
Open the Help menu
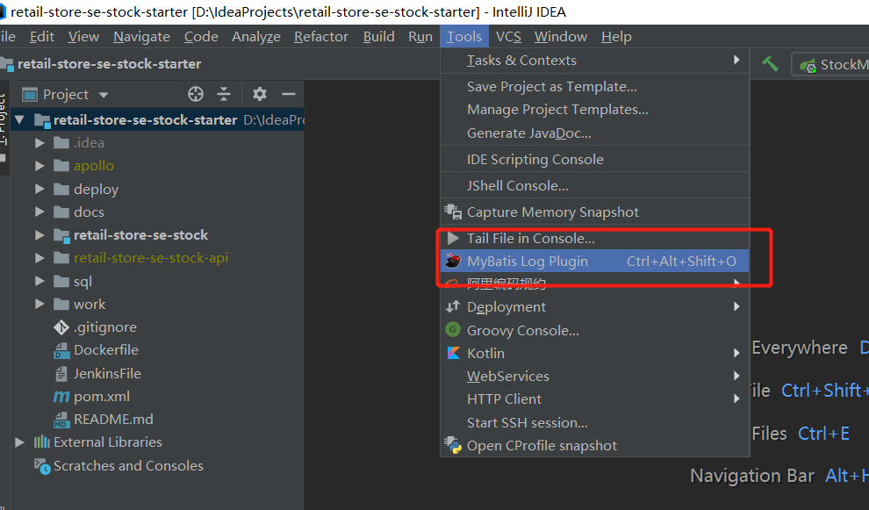(616, 37)
